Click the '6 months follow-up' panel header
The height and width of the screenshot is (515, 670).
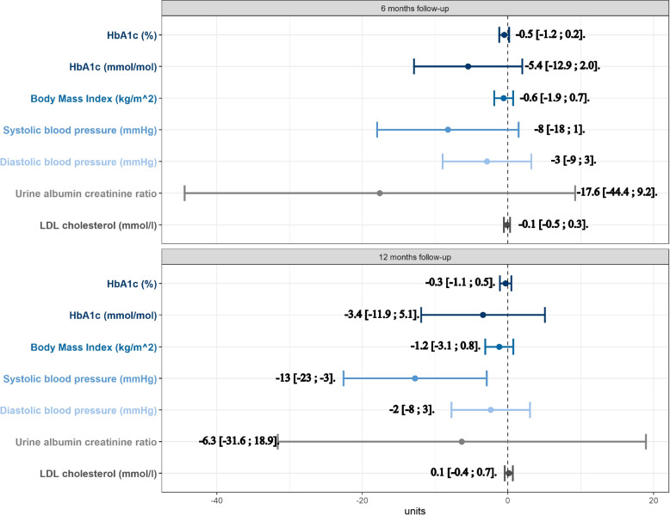click(415, 8)
